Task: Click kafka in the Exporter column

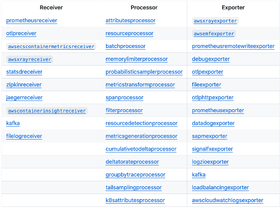Action: [199, 175]
